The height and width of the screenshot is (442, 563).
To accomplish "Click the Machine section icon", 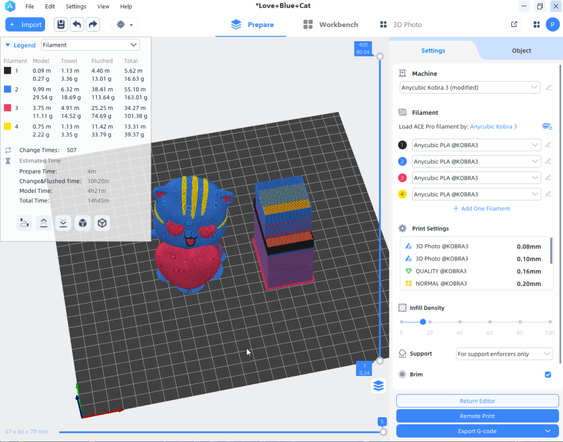I will pos(403,73).
